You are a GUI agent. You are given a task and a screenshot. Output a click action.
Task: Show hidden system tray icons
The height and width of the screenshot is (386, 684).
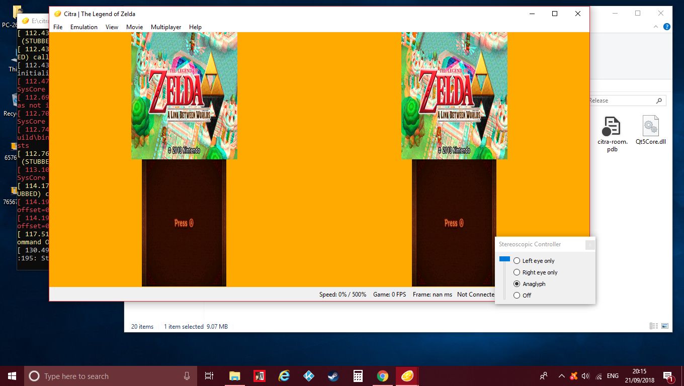tap(561, 376)
